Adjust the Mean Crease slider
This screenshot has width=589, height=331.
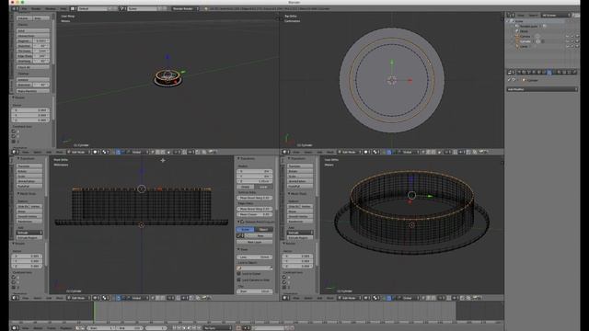254,214
